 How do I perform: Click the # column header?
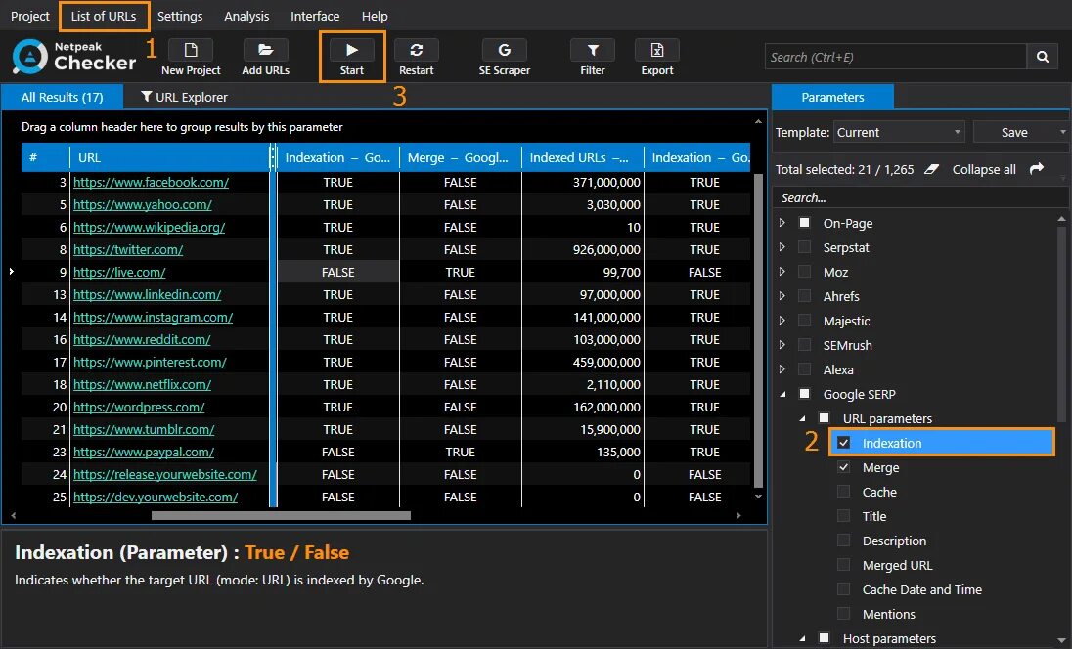pos(45,157)
